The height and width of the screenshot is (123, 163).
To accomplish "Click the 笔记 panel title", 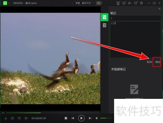I will click(113, 13).
